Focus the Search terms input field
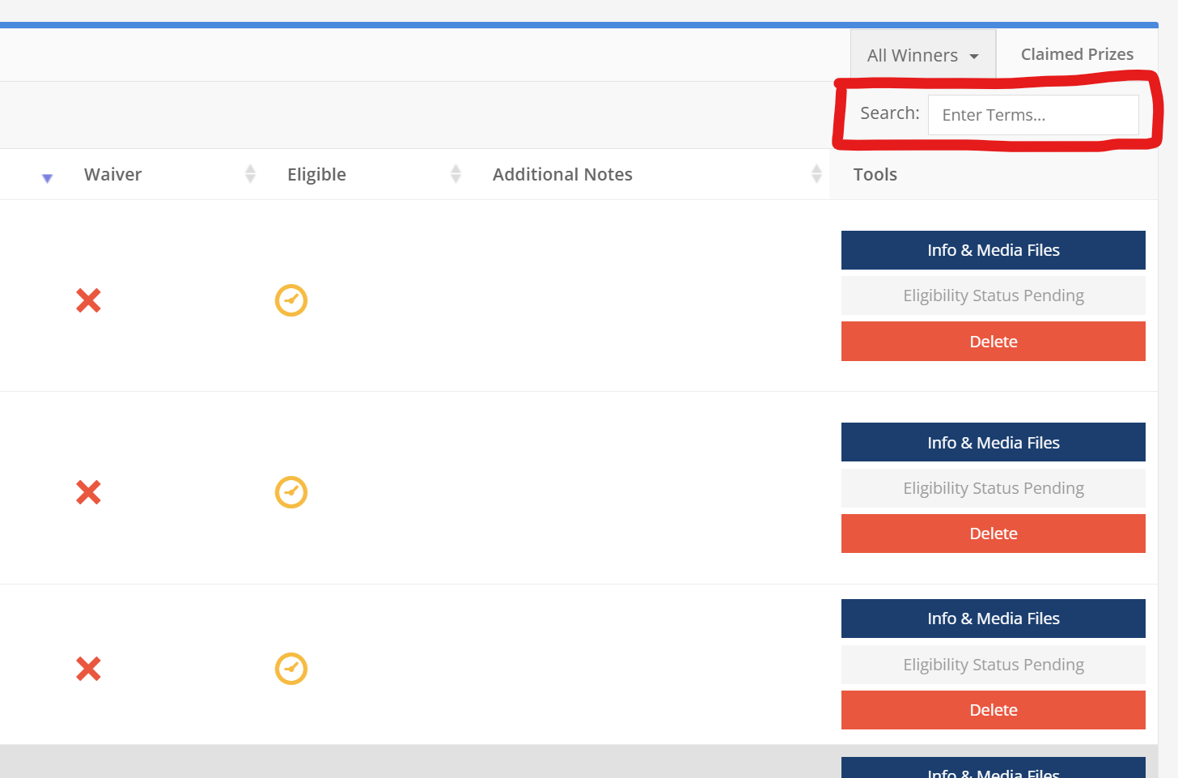Image resolution: width=1178 pixels, height=778 pixels. tap(1033, 115)
